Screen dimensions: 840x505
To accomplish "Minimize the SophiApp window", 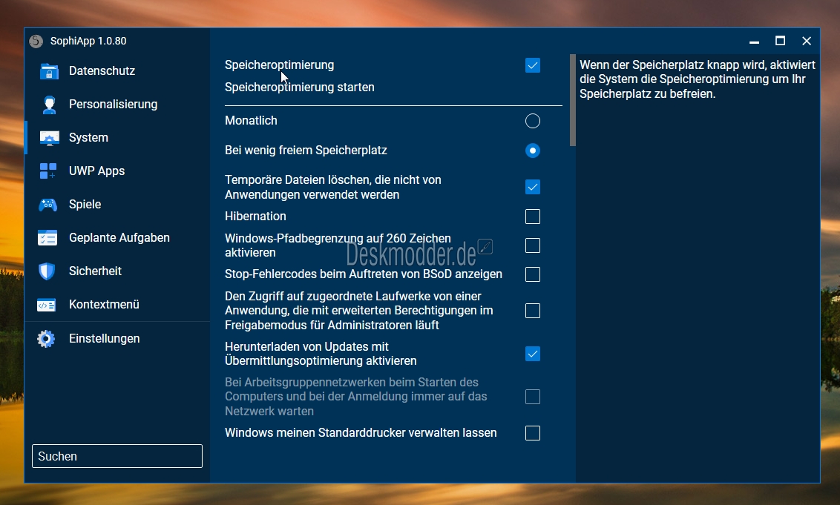I will click(754, 42).
